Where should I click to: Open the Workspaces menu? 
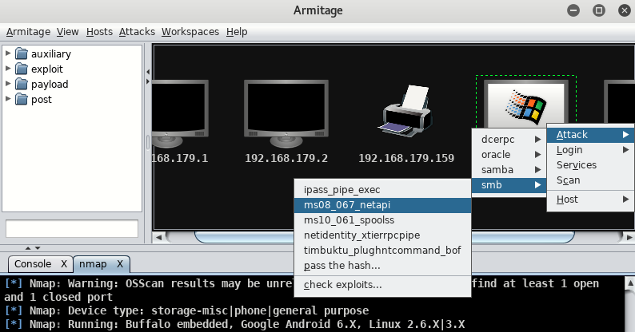190,31
